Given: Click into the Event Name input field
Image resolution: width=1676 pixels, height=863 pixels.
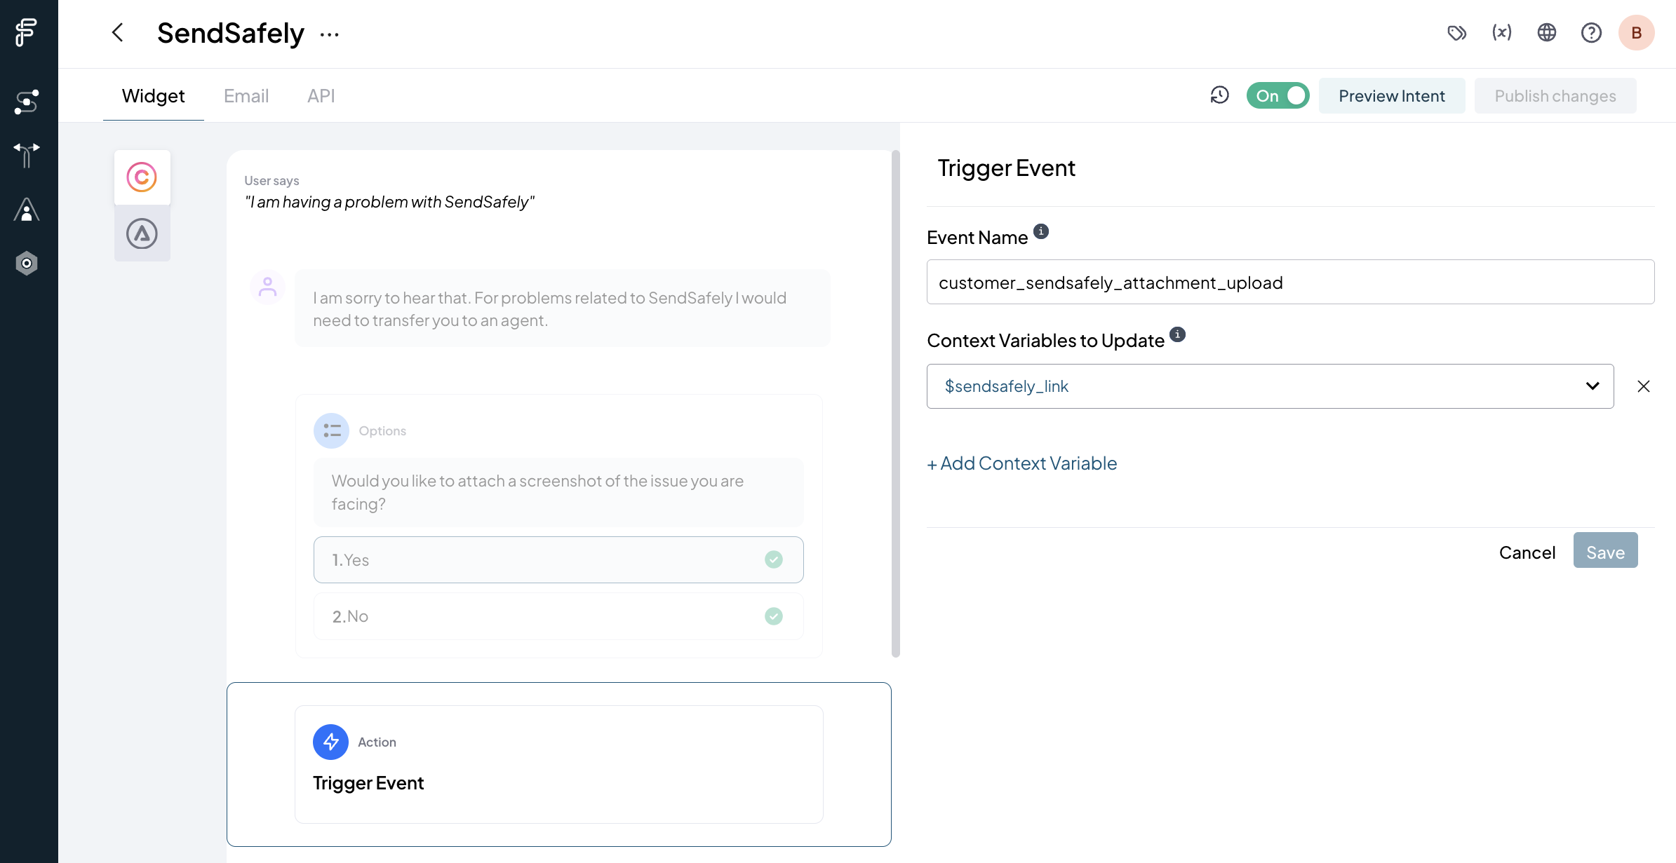Looking at the screenshot, I should click(1290, 282).
